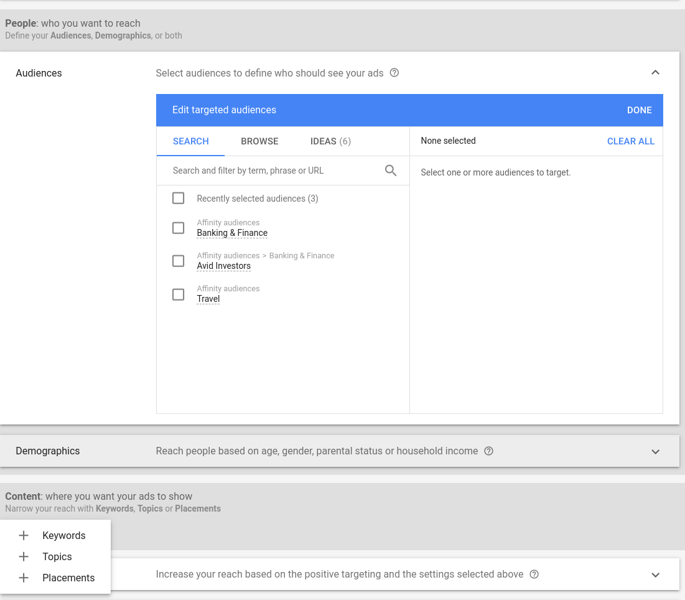The image size is (685, 600).
Task: Select the Banking & Finance affinity audience
Action: click(x=178, y=228)
